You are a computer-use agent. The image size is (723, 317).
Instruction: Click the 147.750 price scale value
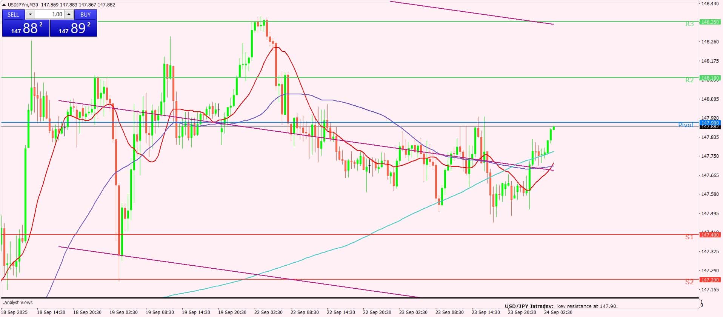tap(710, 156)
